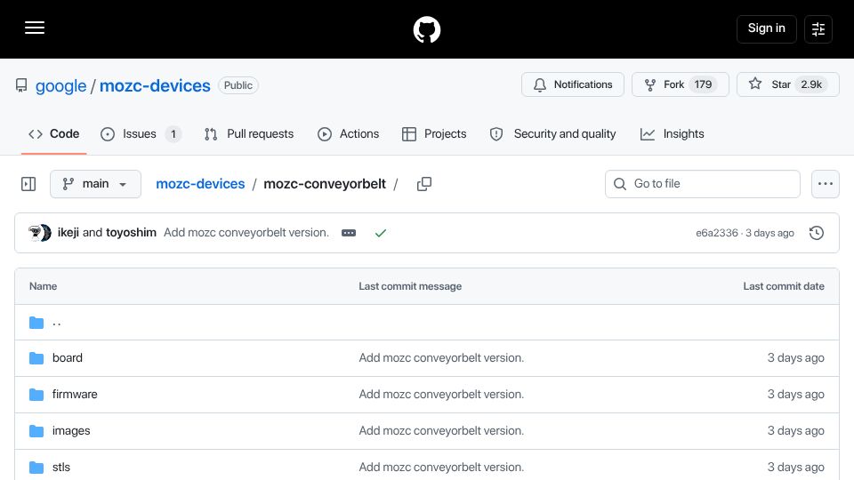Click the Name column header

[43, 286]
